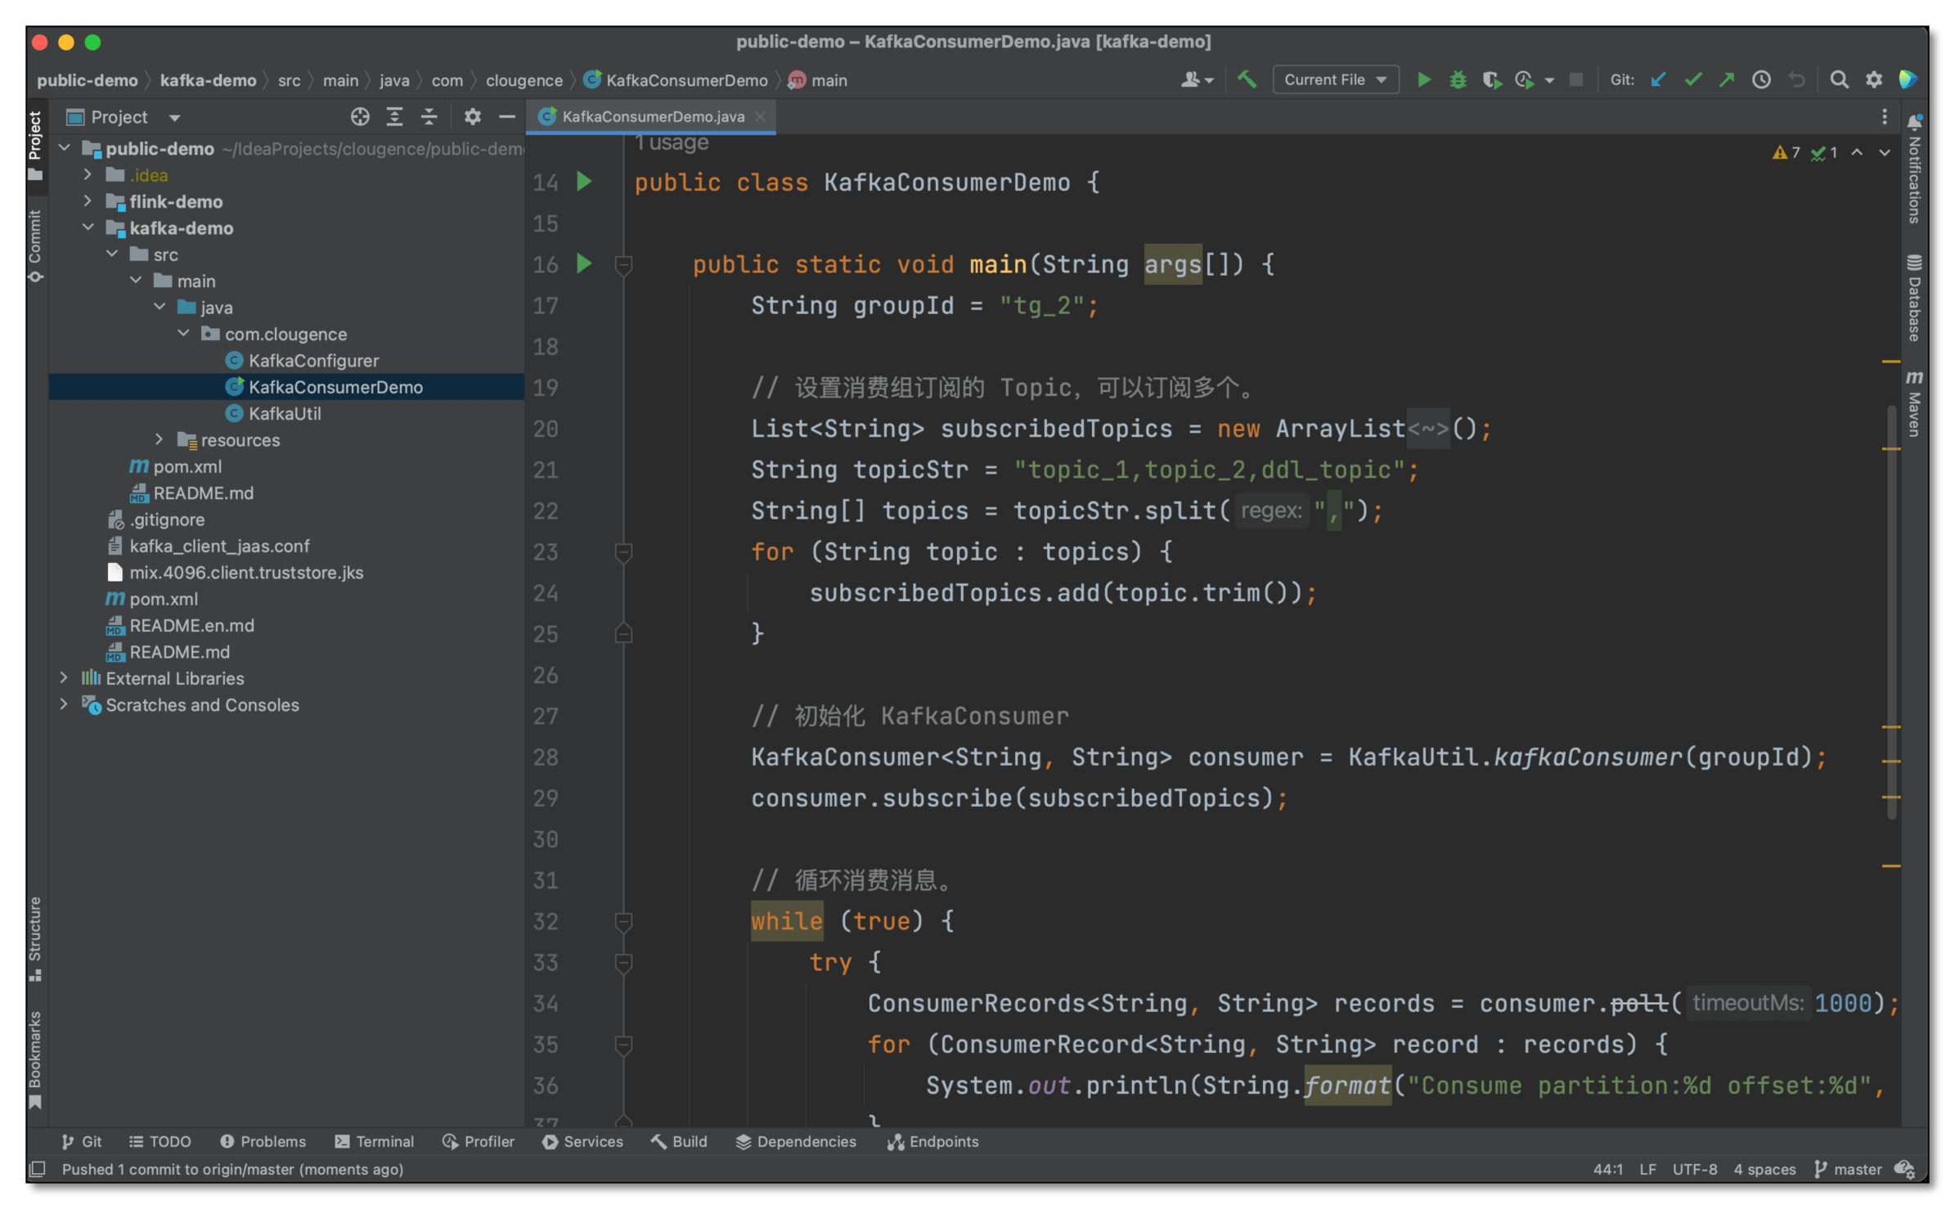Click LF line separator in status bar
This screenshot has height=1209, width=1955.
coord(1647,1169)
